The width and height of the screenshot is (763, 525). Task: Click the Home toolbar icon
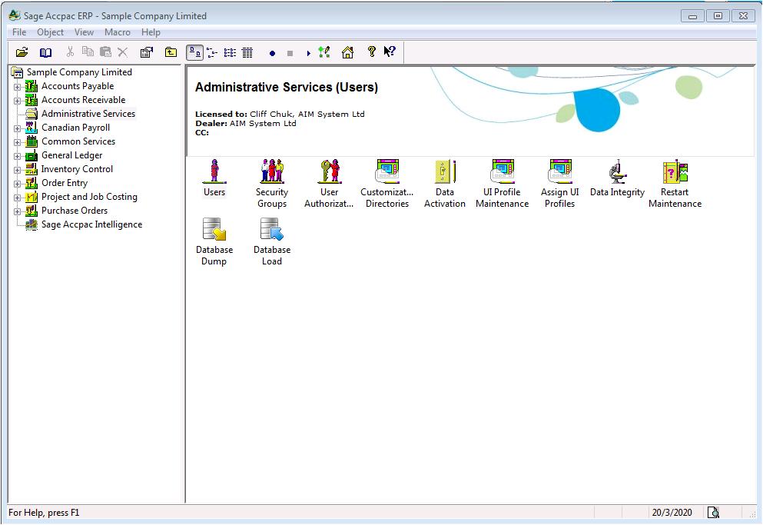[347, 52]
